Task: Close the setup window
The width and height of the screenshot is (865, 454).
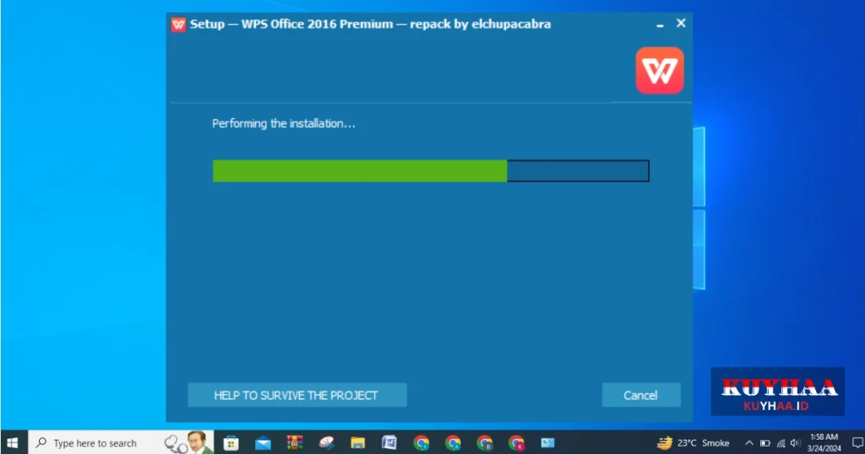Action: pyautogui.click(x=681, y=23)
